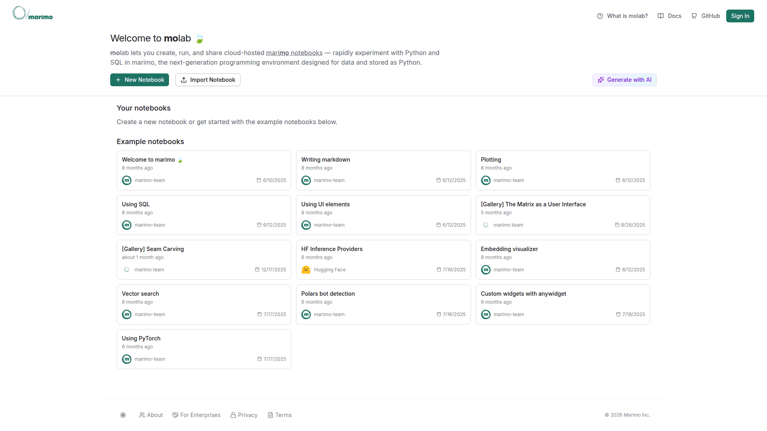Image resolution: width=767 pixels, height=431 pixels.
Task: Click the sparkle icon in Generate with AI
Action: [x=600, y=80]
